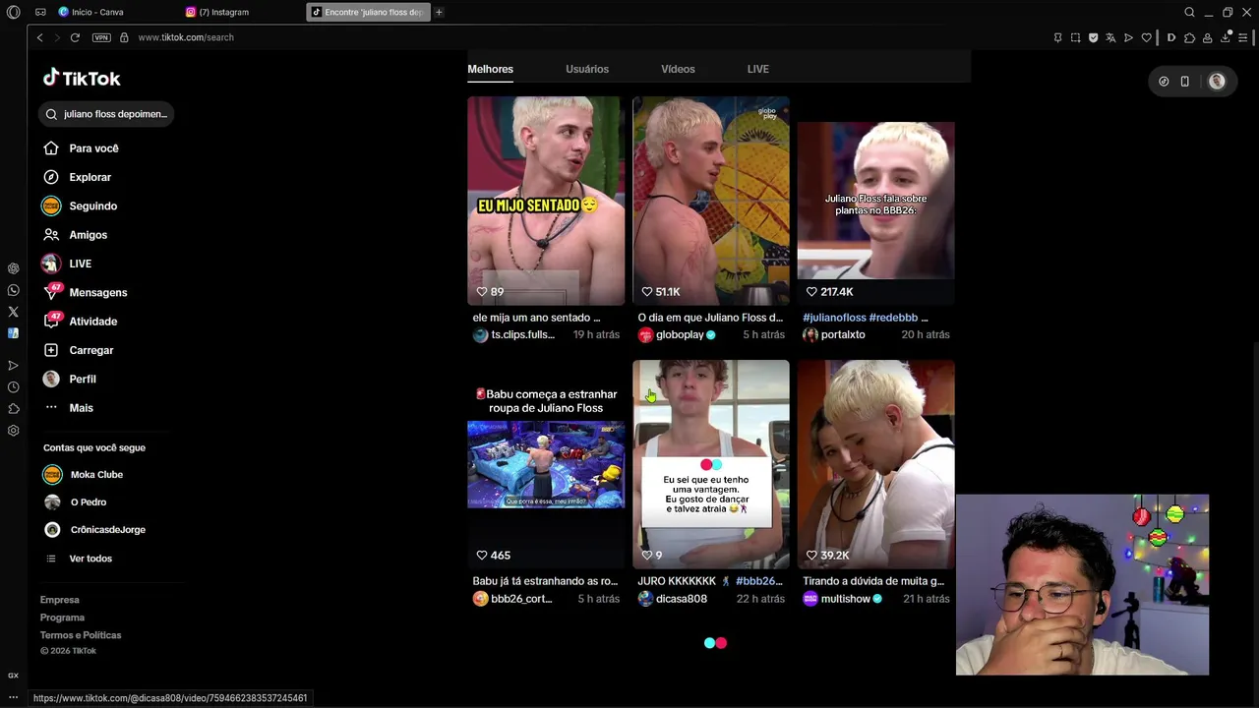
Task: Open new tab with plus button
Action: pos(439,12)
